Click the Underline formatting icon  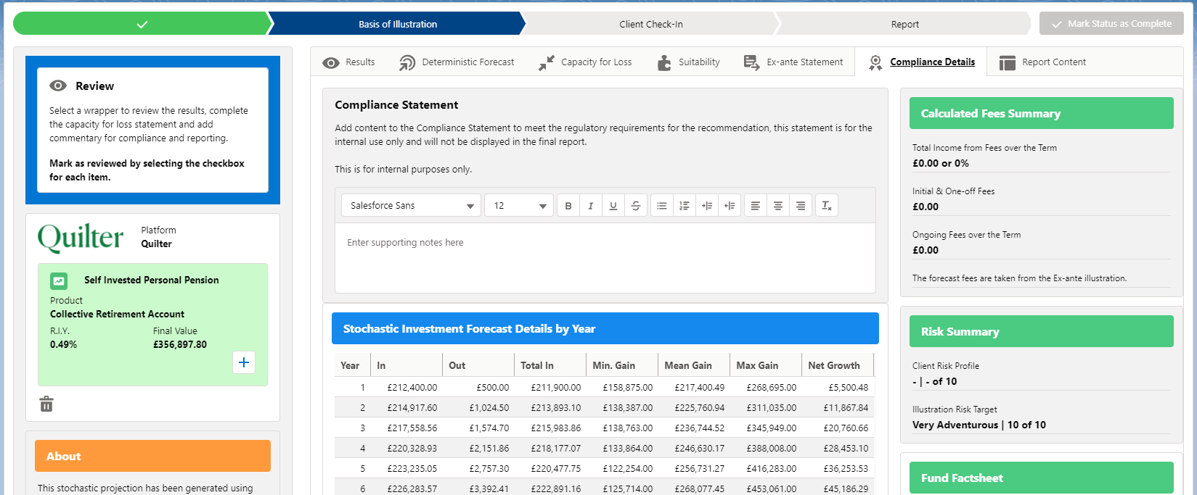point(613,206)
